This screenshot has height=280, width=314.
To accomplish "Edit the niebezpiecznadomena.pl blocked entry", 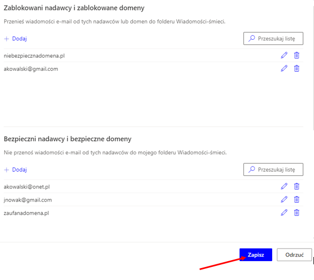I will pyautogui.click(x=284, y=55).
